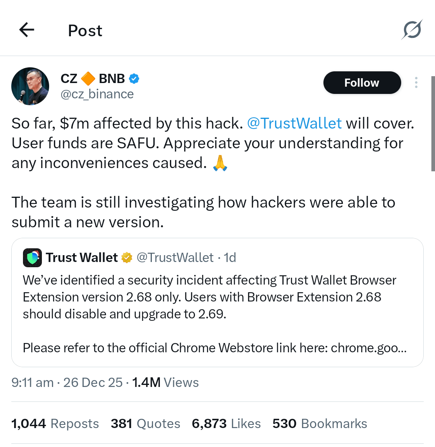Open the quoted Trust Wallet post
Screen dimensions: 435x447
[x=217, y=306]
